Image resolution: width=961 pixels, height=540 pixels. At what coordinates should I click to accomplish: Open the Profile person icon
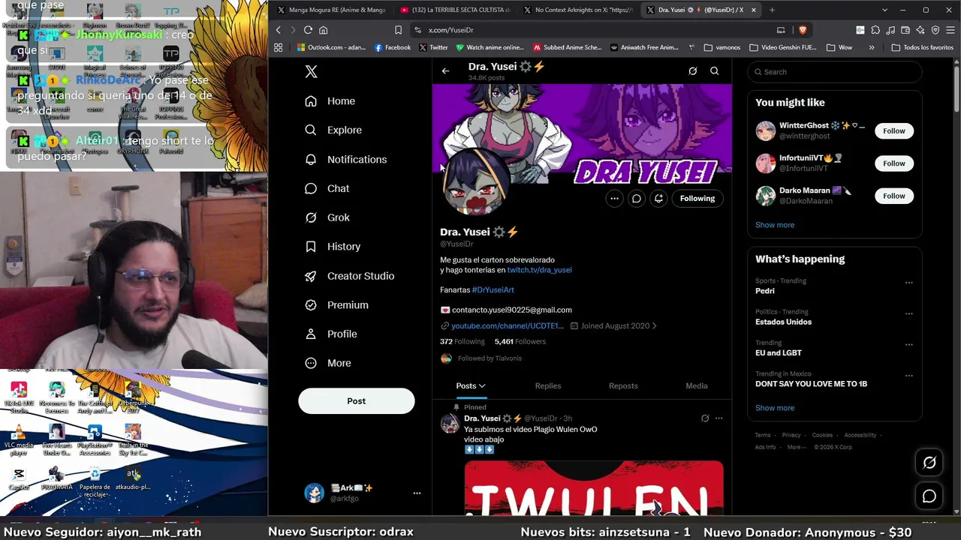point(311,334)
